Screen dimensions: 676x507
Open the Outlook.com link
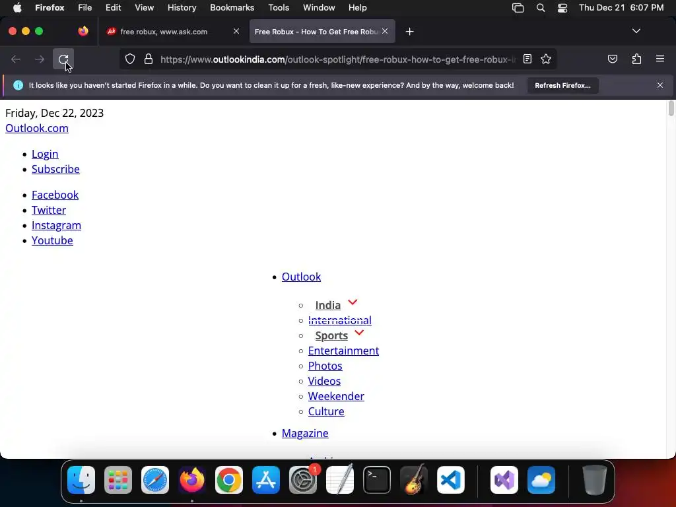pos(37,128)
